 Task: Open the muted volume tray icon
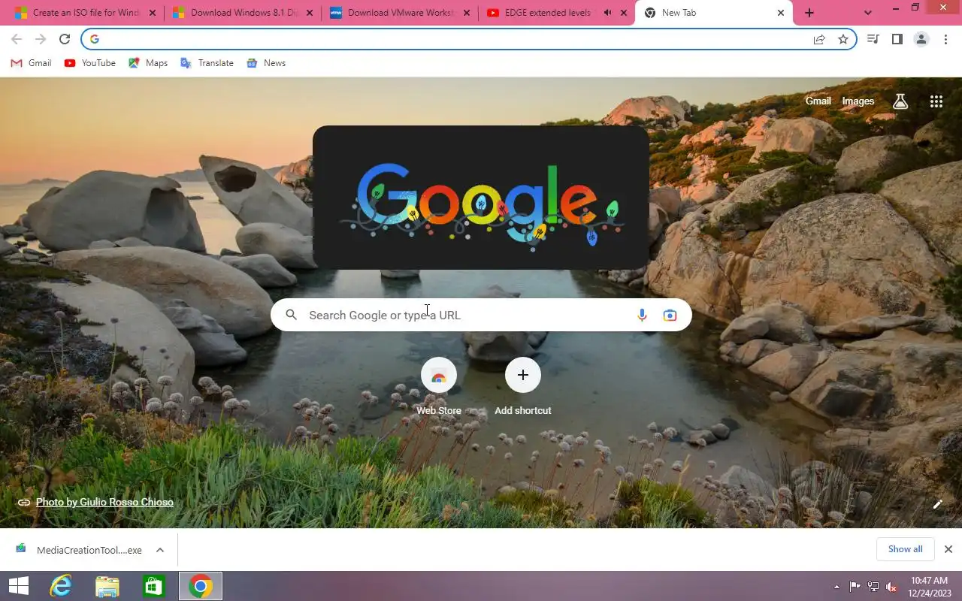tap(891, 587)
